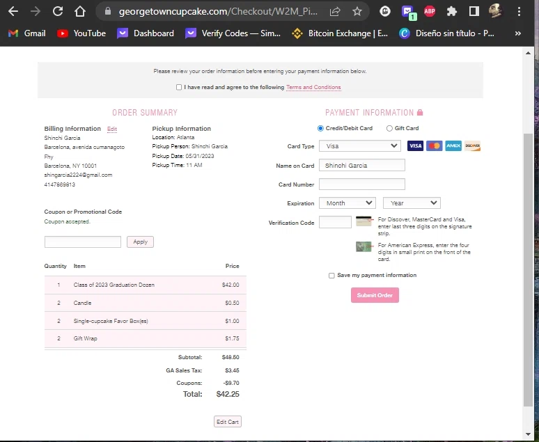The image size is (539, 442).
Task: Reload the checkout page
Action: [58, 11]
